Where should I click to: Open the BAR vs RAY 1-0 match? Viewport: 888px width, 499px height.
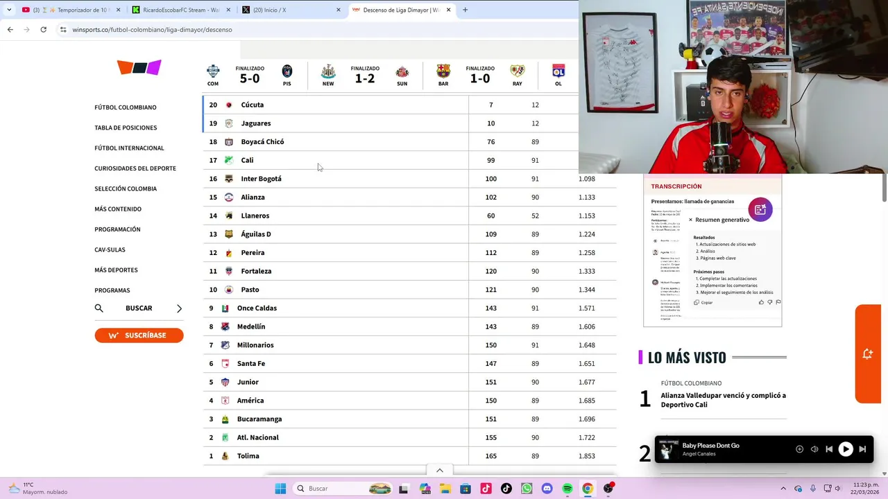480,76
